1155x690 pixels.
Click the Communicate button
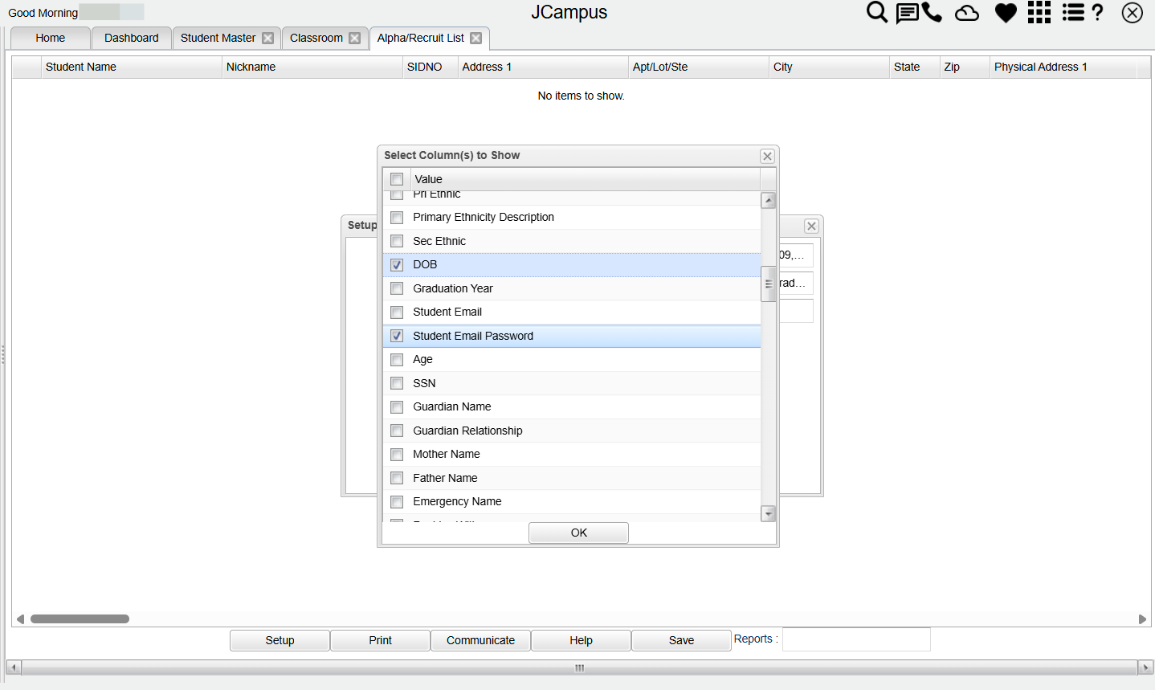[480, 640]
